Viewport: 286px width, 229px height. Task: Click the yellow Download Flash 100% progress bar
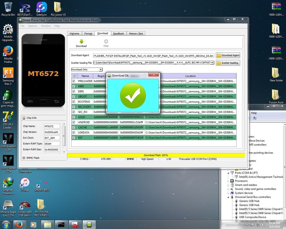[156, 155]
